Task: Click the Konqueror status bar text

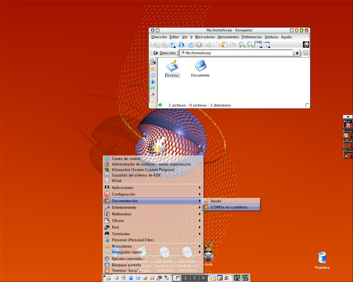Action: [x=199, y=105]
